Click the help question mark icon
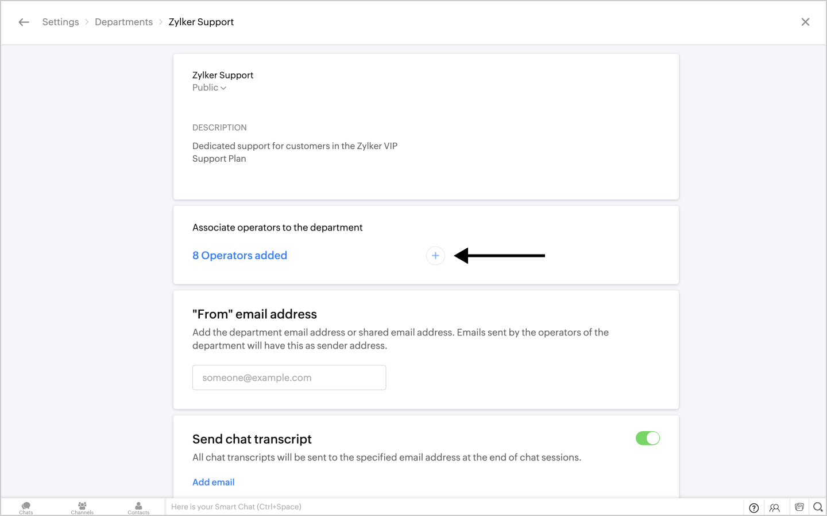This screenshot has height=516, width=827. (x=754, y=507)
